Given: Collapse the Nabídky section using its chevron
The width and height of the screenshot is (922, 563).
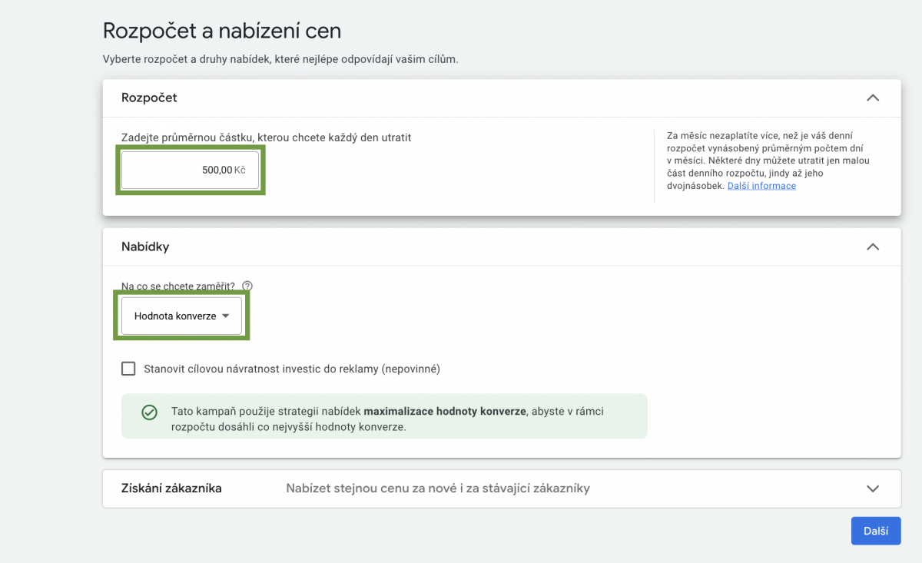Looking at the screenshot, I should tap(872, 247).
